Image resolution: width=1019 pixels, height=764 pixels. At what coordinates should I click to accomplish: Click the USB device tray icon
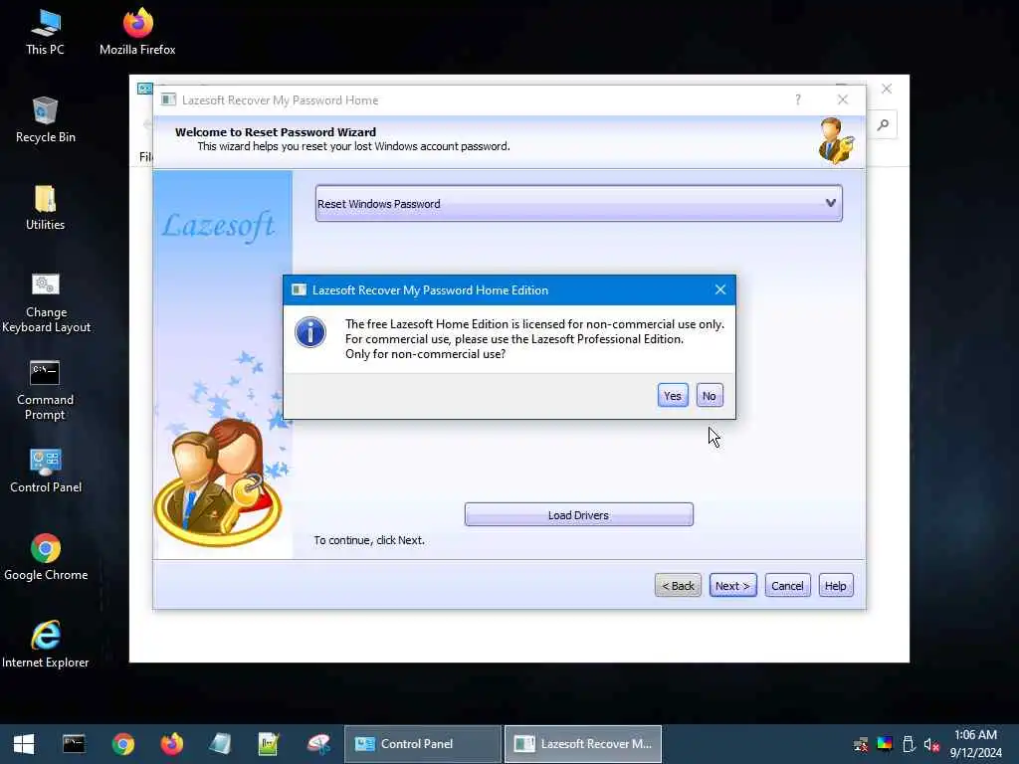click(909, 744)
